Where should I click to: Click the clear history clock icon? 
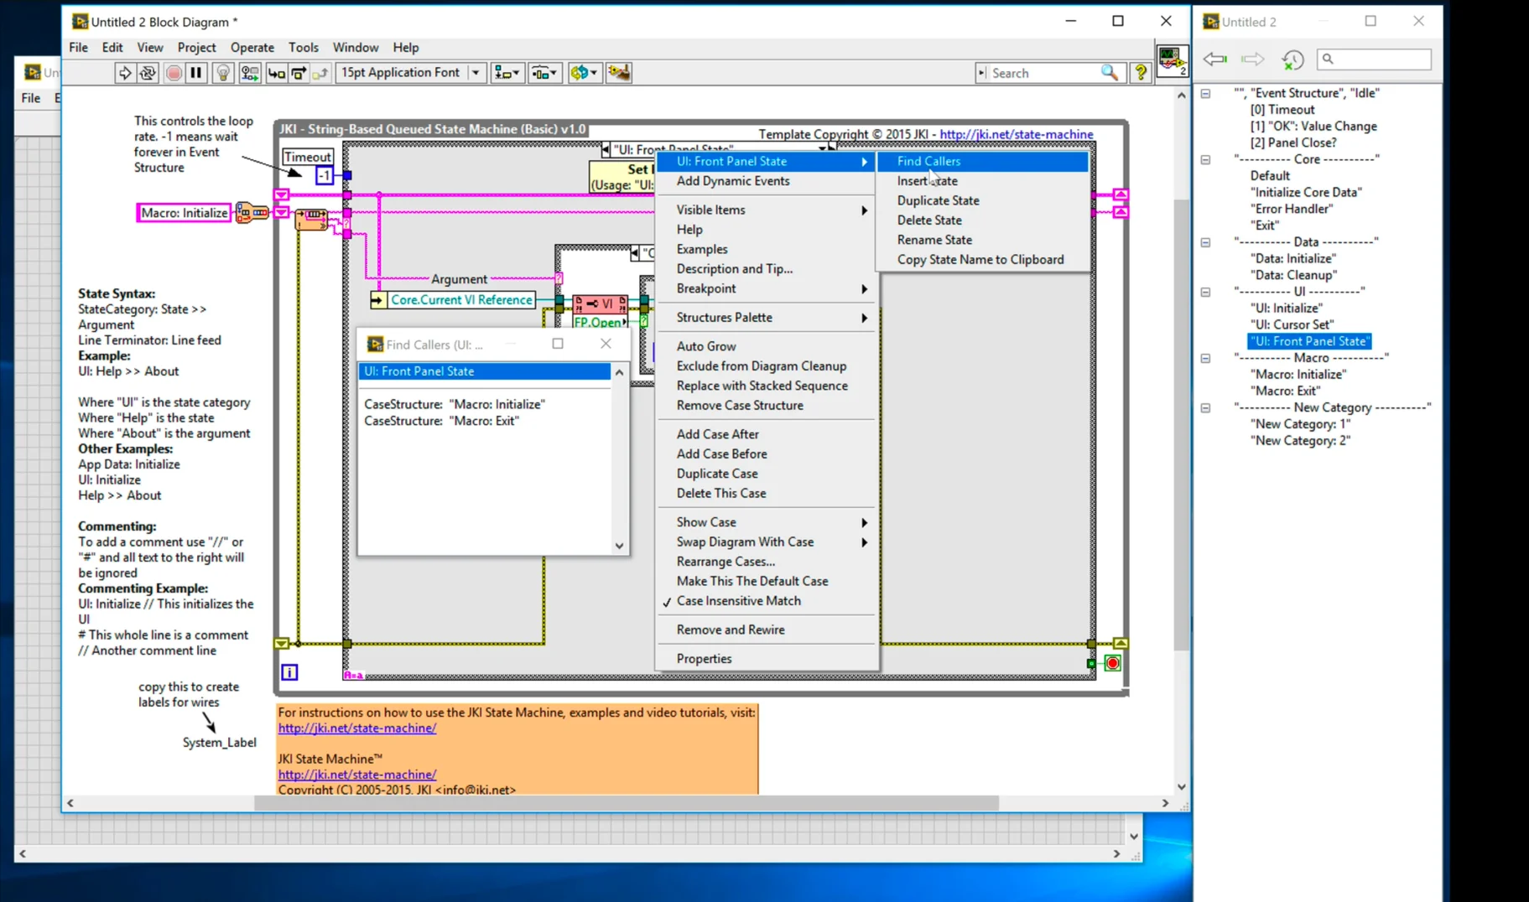(x=1292, y=59)
